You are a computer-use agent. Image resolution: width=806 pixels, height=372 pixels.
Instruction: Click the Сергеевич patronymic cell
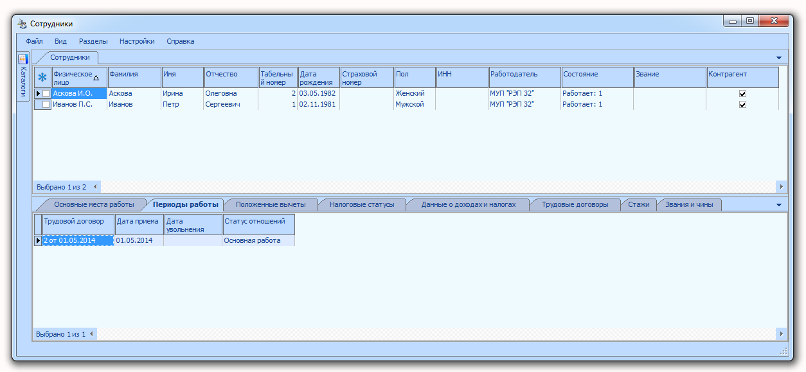pos(231,105)
